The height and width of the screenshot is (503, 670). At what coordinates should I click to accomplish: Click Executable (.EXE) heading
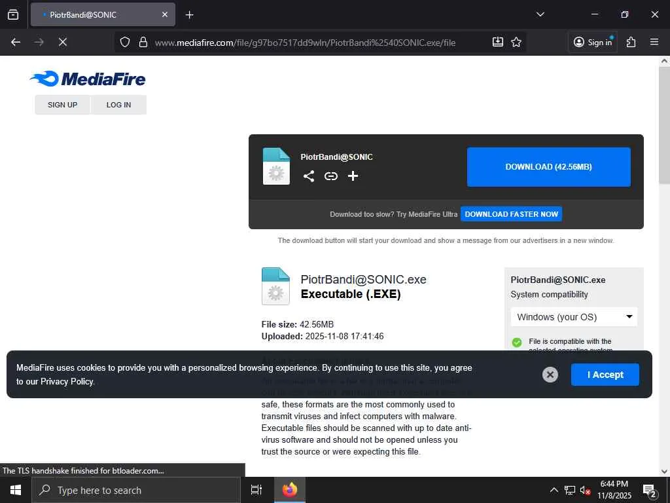point(351,294)
